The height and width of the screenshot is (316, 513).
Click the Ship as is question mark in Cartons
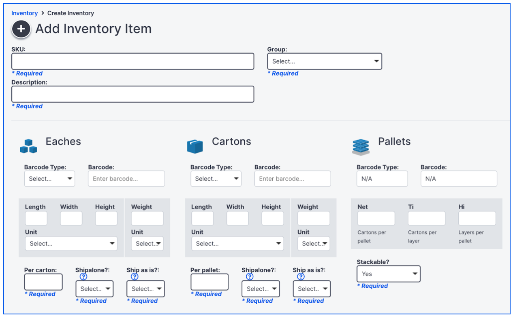[300, 276]
